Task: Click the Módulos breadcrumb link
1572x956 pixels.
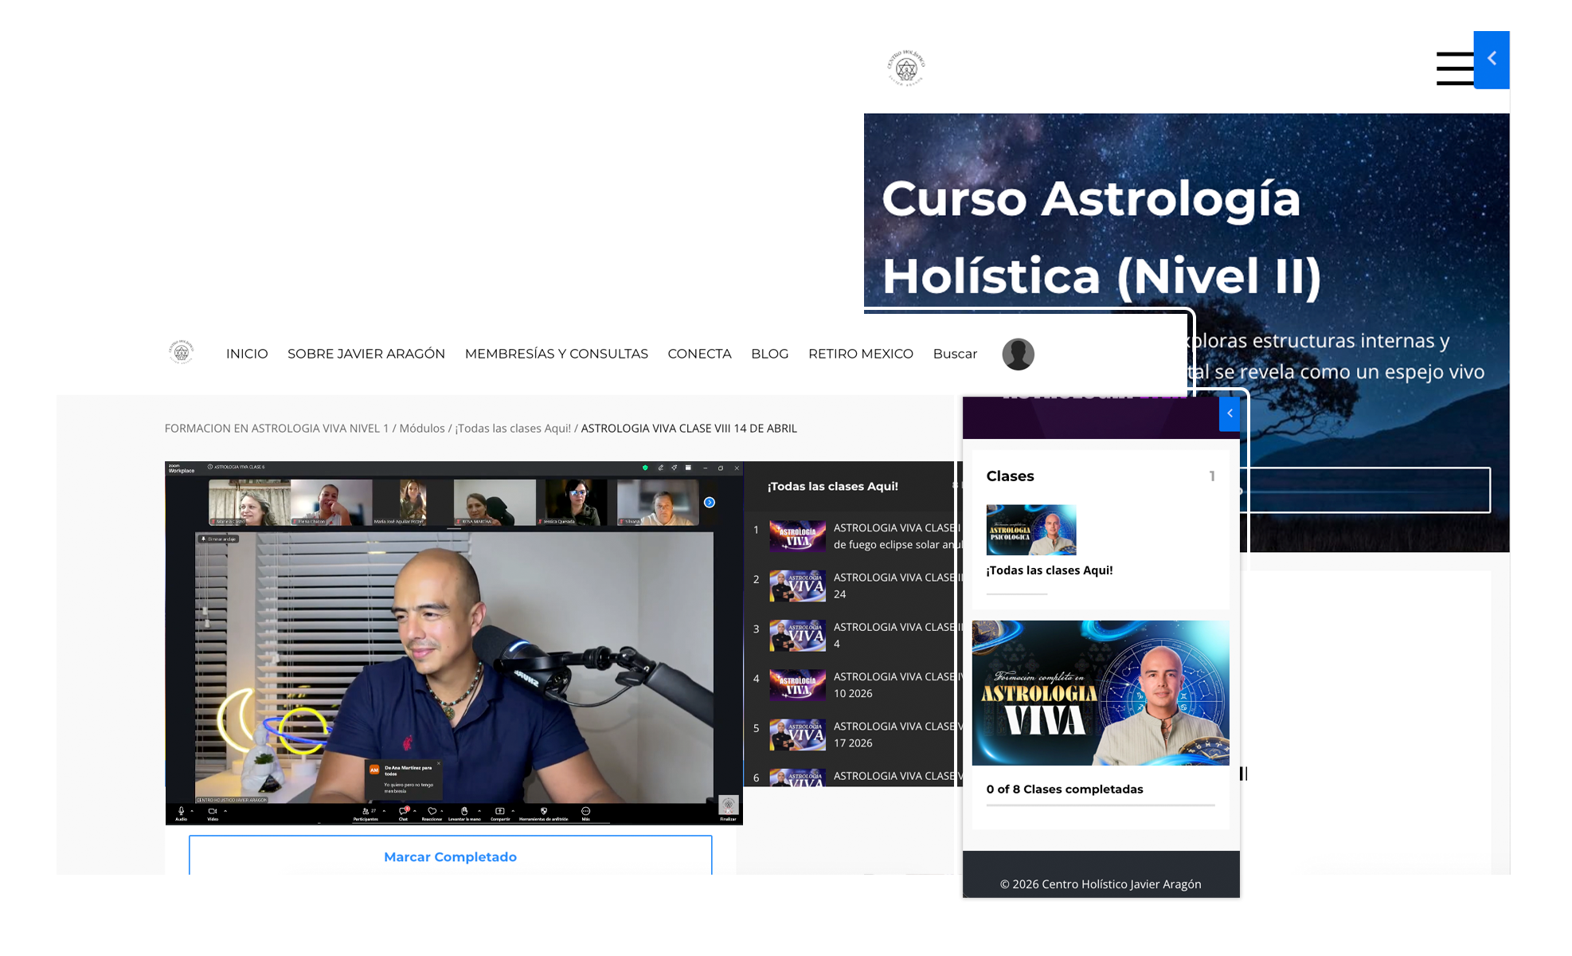Action: tap(421, 429)
